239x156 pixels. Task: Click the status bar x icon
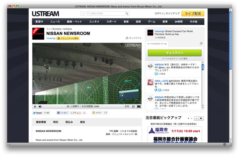pyautogui.click(x=10, y=144)
